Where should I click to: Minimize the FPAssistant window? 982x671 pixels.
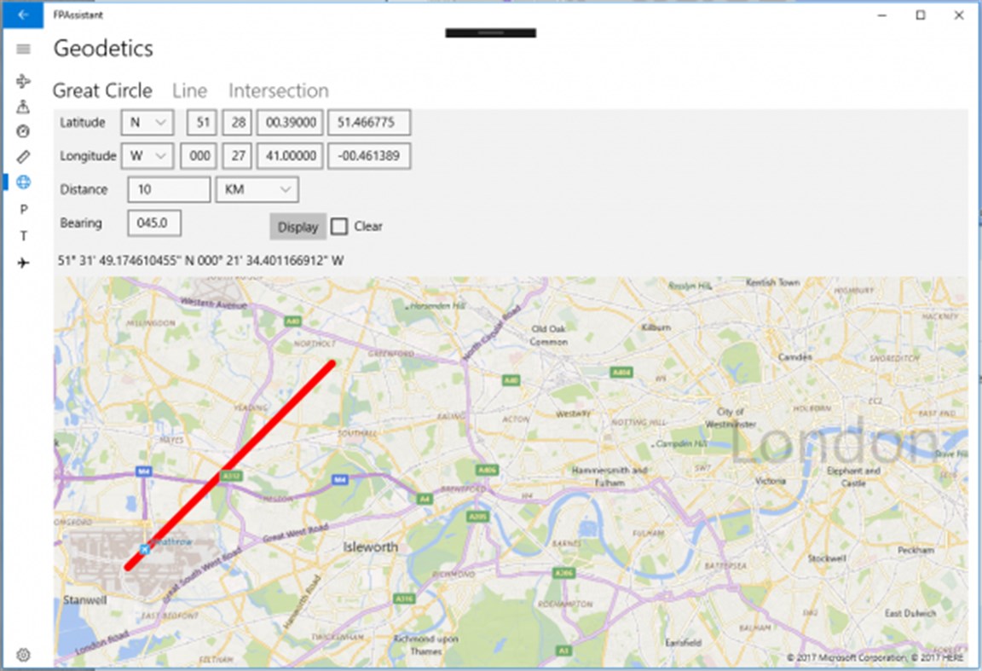tap(881, 15)
